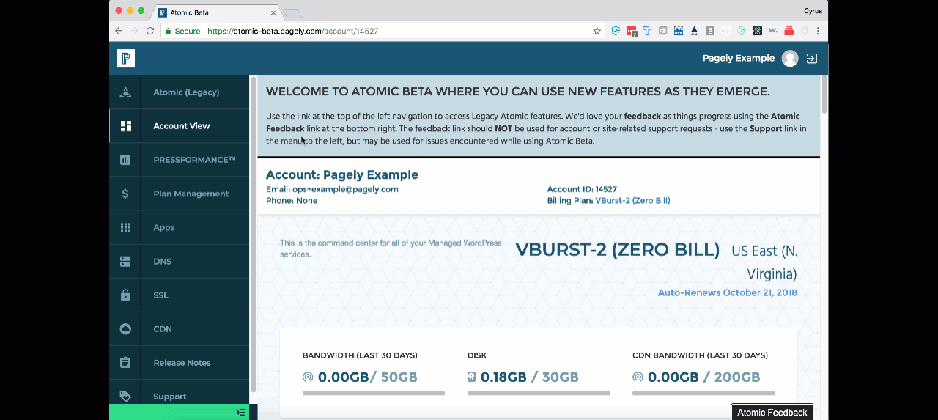Click the CDN bandwidth progress bar

pyautogui.click(x=703, y=393)
